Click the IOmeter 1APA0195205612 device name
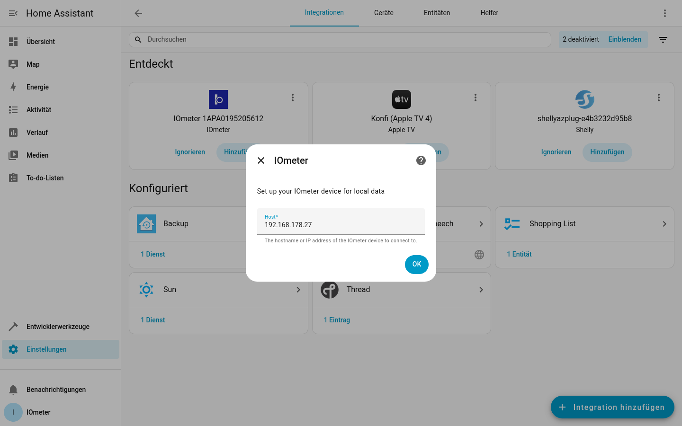 tap(218, 119)
